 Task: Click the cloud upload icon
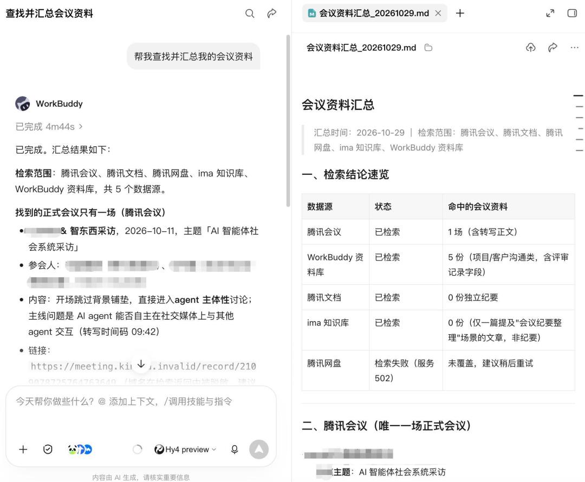(x=530, y=47)
